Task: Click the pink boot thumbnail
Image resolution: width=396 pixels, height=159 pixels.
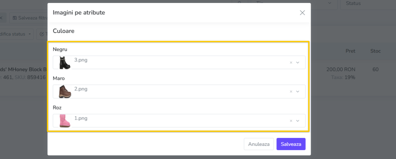Action: 65,121
